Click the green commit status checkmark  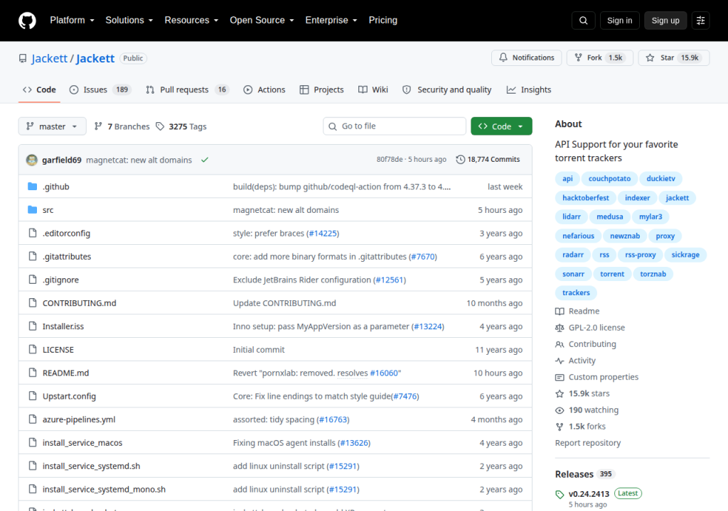(x=205, y=160)
